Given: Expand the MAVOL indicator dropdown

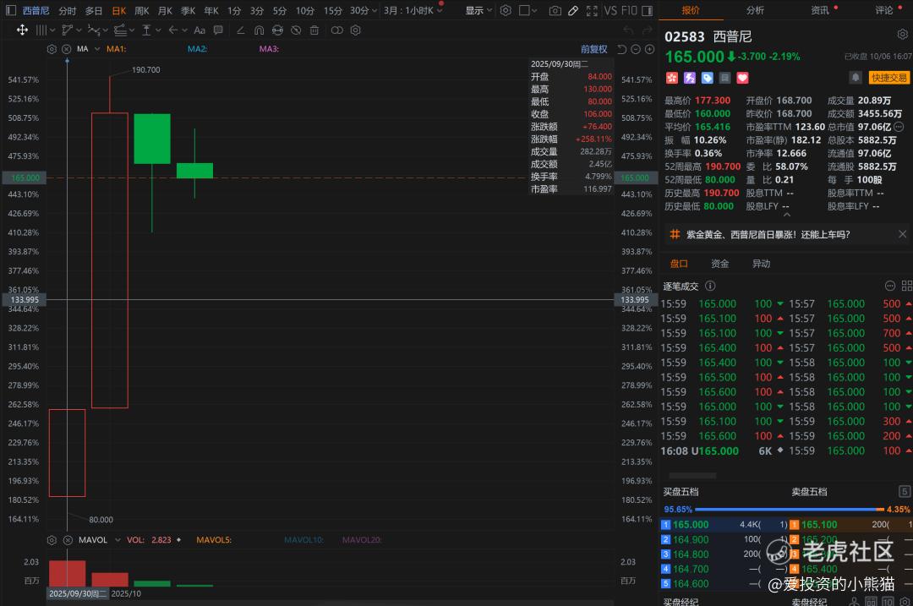Looking at the screenshot, I should (118, 540).
